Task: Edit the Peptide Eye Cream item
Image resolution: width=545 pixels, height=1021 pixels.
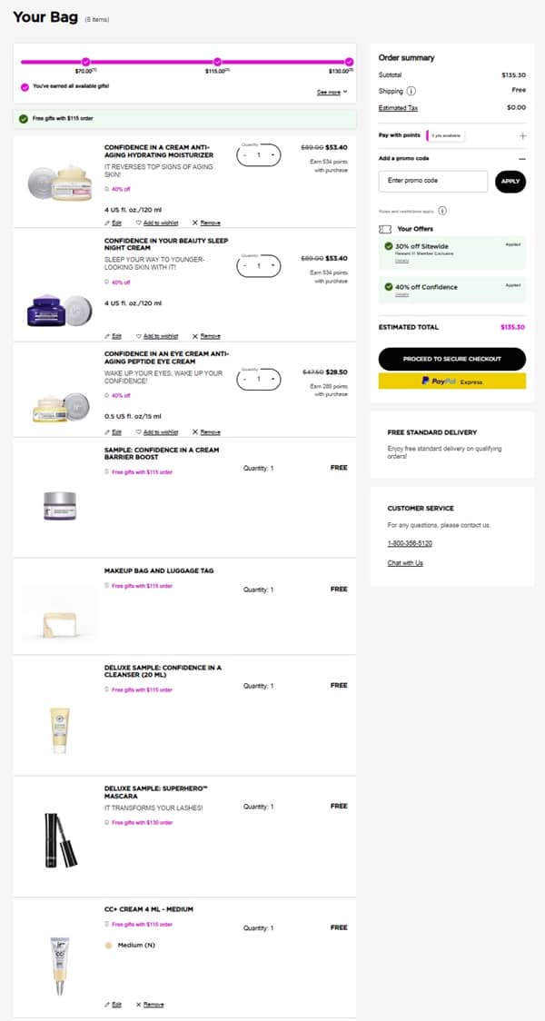Action: pyautogui.click(x=114, y=432)
